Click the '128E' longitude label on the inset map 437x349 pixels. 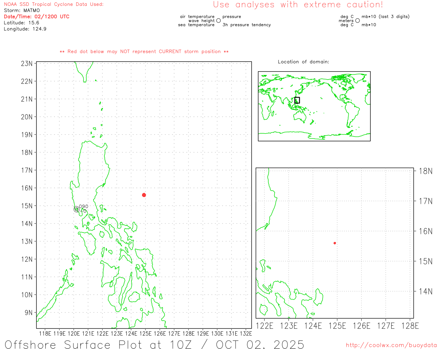click(410, 326)
